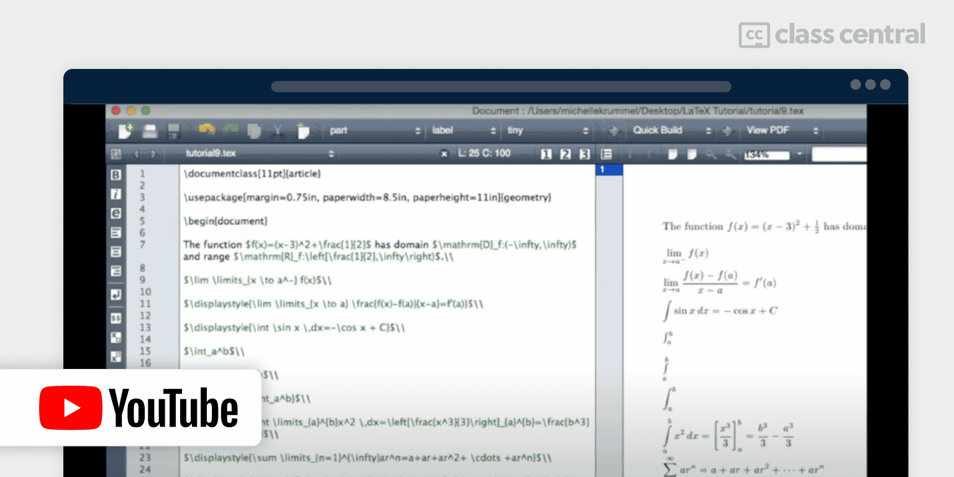Open a file with the Open icon
The height and width of the screenshot is (477, 954).
click(150, 131)
